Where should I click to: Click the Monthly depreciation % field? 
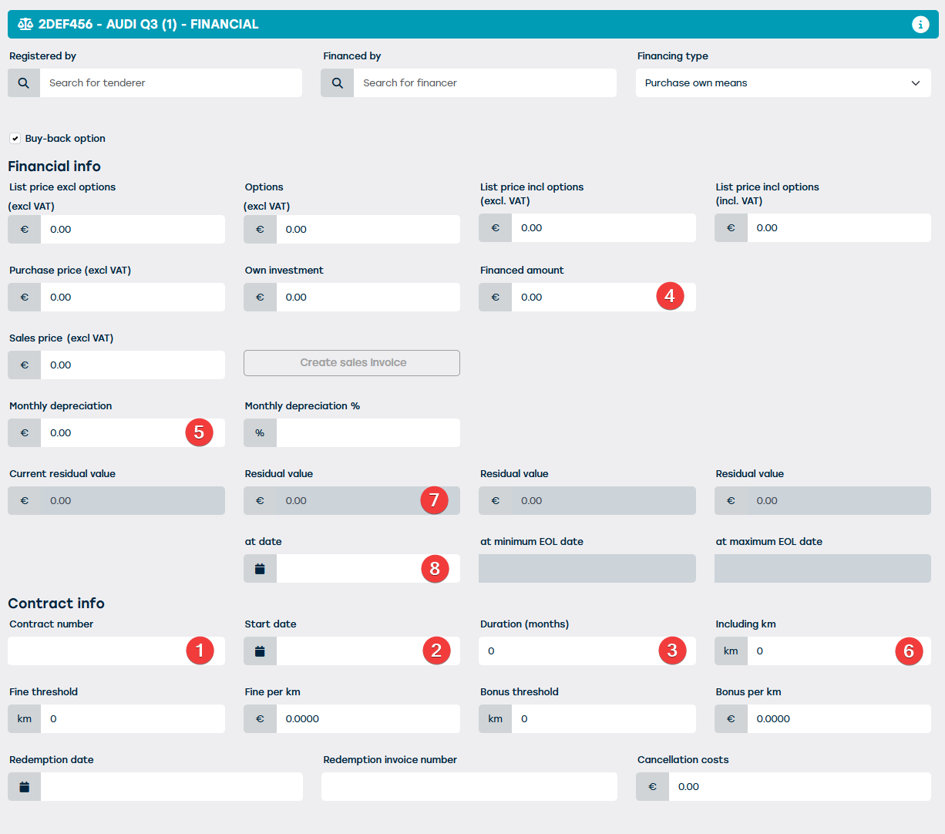click(368, 433)
